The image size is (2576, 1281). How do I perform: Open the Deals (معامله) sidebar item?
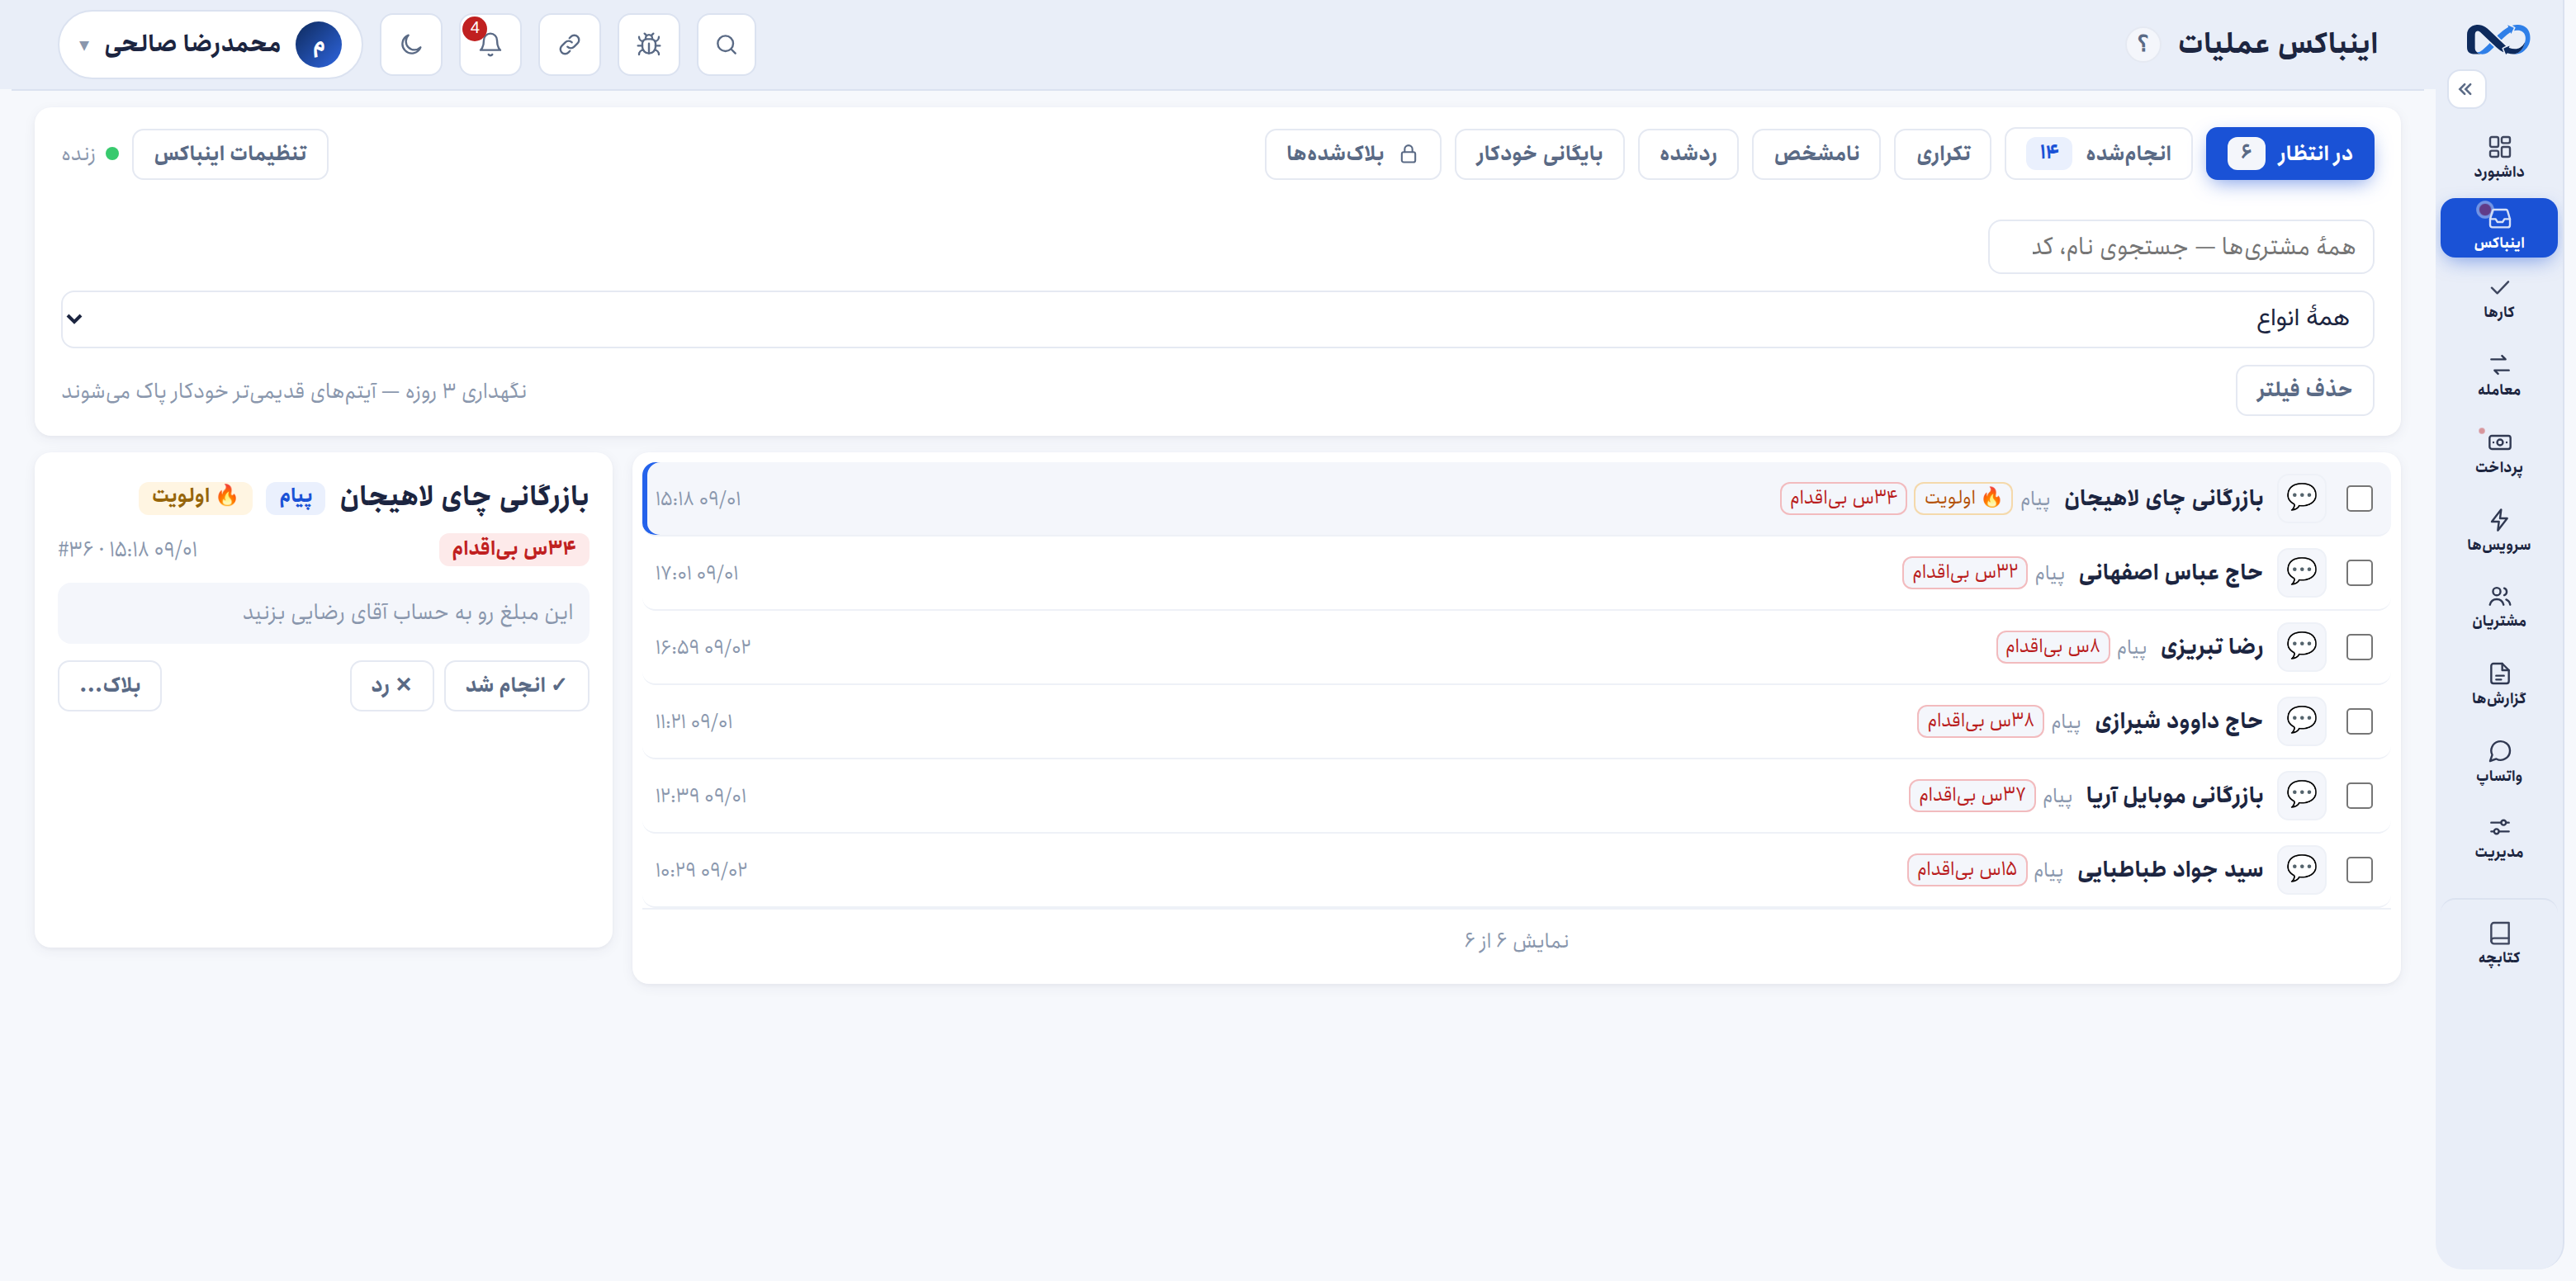2498,375
